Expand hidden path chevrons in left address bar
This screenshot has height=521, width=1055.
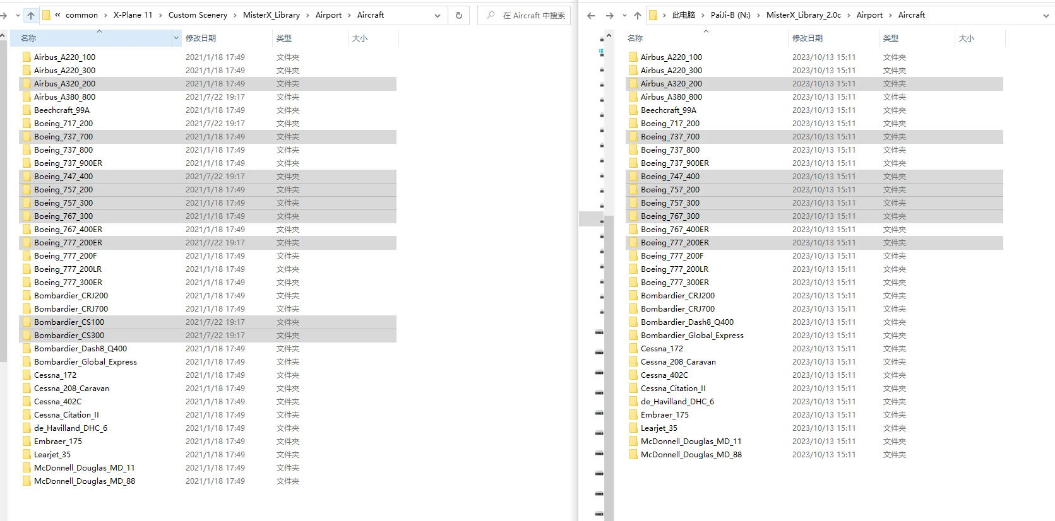(x=57, y=15)
